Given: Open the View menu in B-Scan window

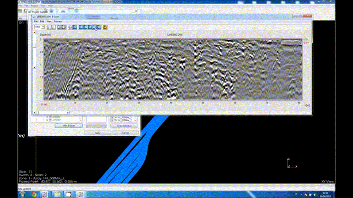Looking at the screenshot, I should click(49, 21).
